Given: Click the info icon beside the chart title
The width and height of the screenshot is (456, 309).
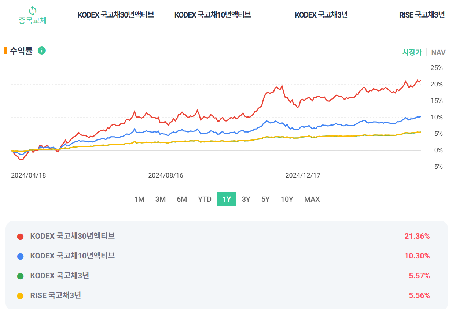Looking at the screenshot, I should tap(41, 51).
